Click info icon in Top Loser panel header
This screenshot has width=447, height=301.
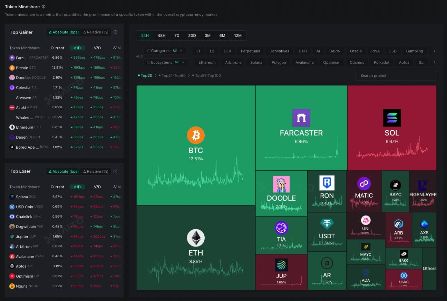(x=115, y=171)
